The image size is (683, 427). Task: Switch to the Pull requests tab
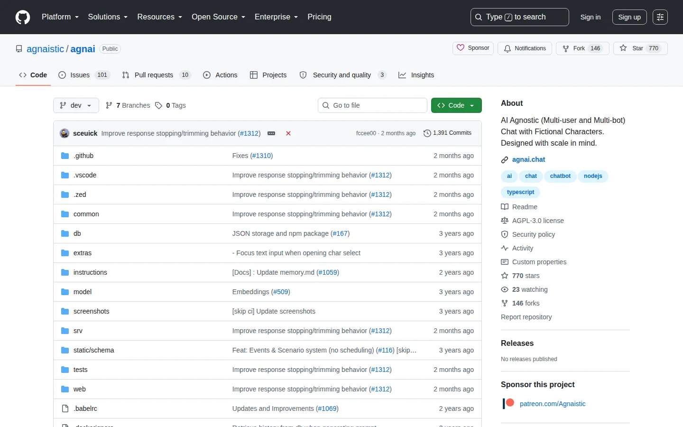156,75
